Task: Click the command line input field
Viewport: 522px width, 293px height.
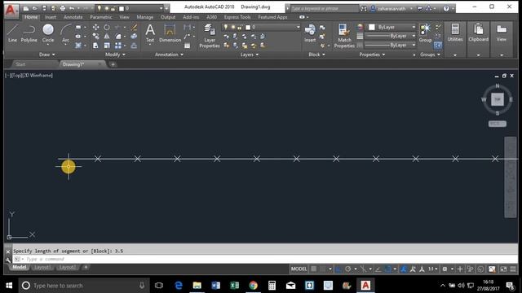Action: click(265, 259)
